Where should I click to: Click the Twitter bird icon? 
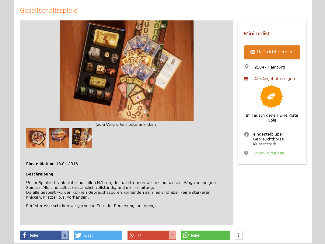pos(78,235)
